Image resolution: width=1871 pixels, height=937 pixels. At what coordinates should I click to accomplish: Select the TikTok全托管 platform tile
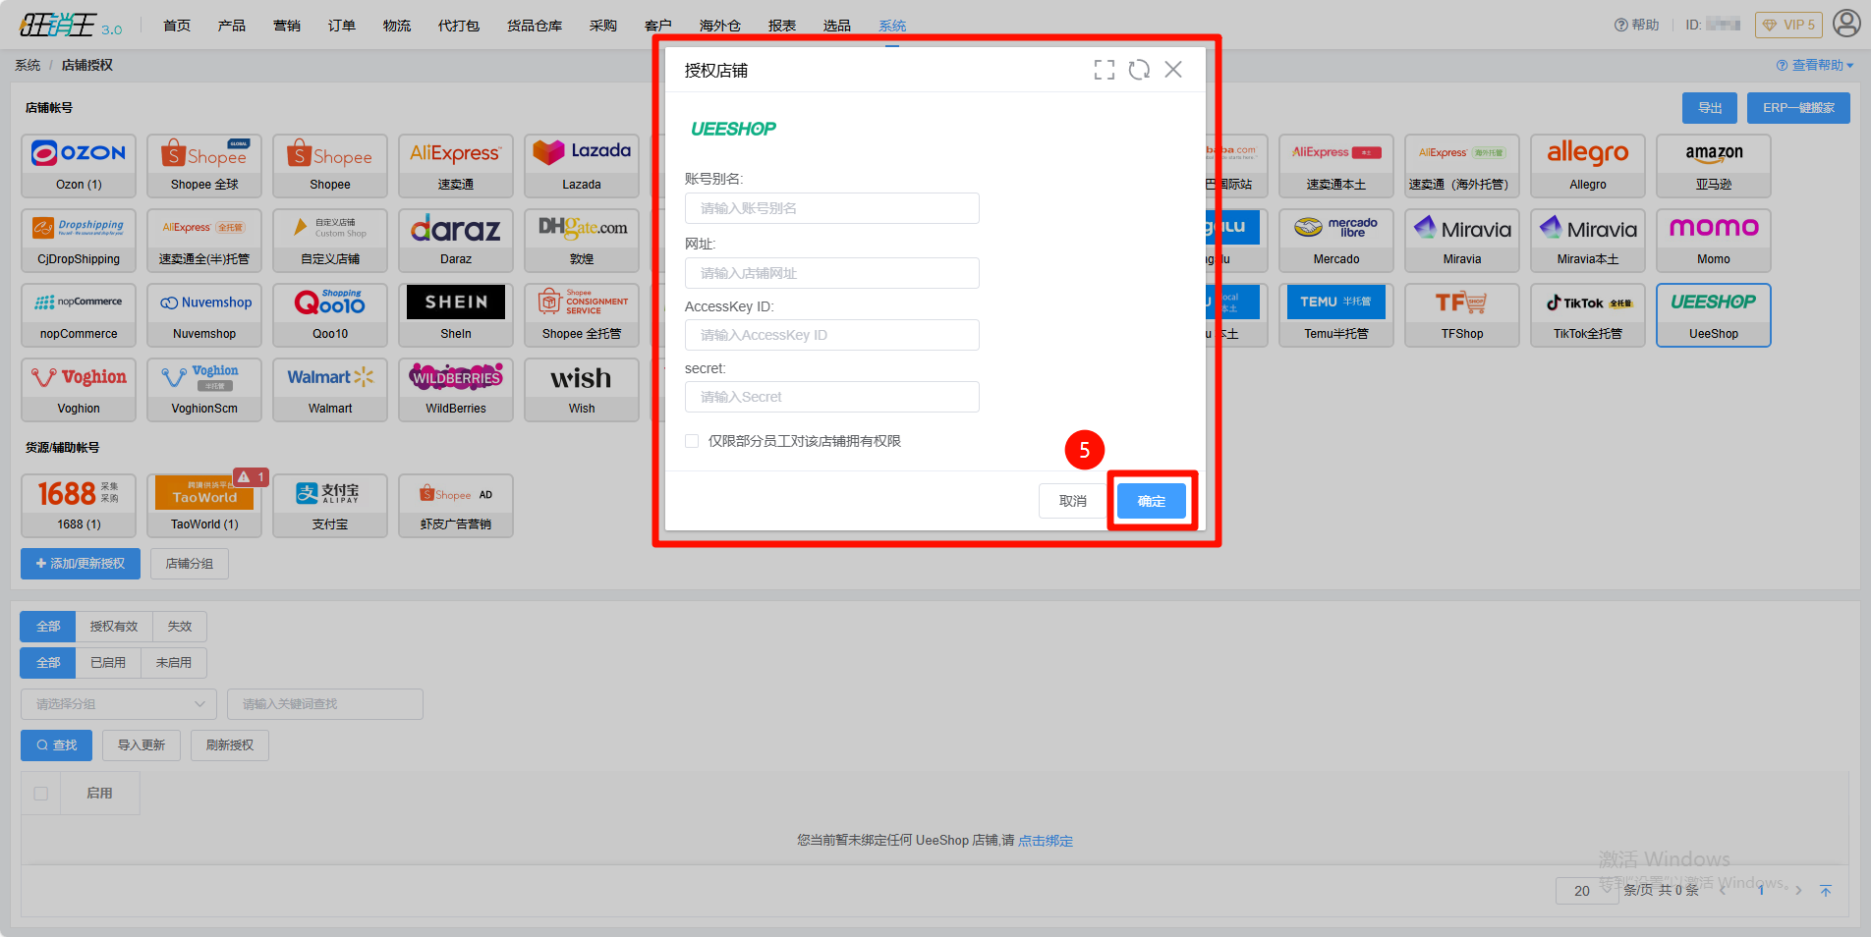pos(1588,315)
